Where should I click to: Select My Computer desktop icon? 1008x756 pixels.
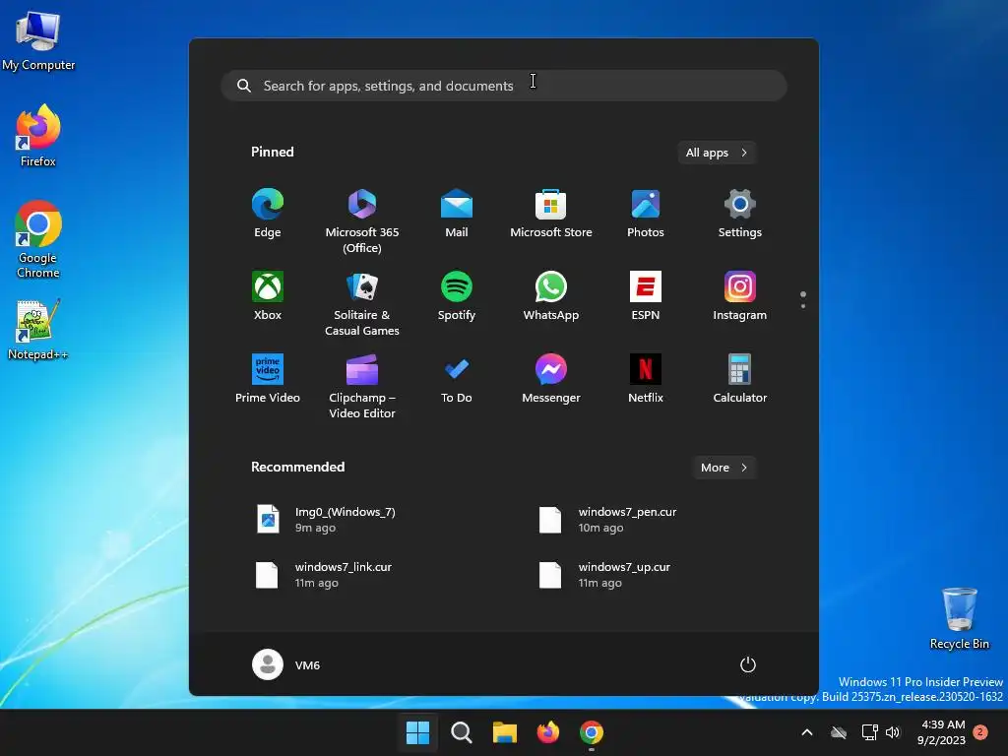[38, 41]
